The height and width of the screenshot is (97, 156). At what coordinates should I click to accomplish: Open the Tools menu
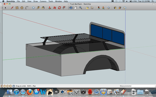(51, 1)
